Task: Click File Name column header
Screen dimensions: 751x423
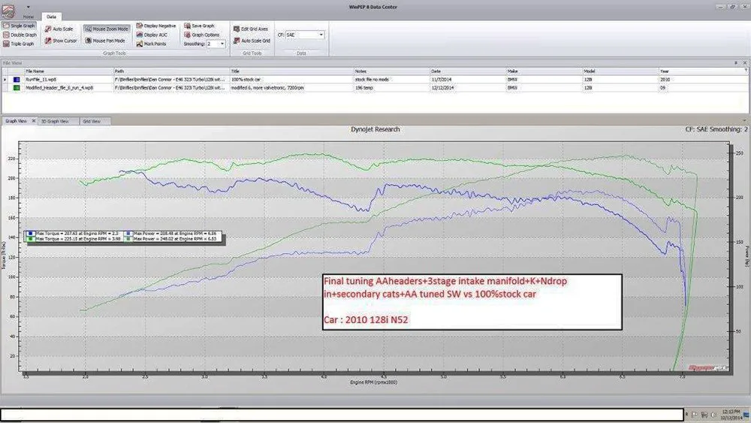Action: pos(68,71)
